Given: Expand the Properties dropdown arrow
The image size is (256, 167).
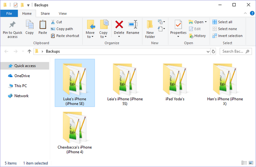Looking at the screenshot, I should [178, 37].
